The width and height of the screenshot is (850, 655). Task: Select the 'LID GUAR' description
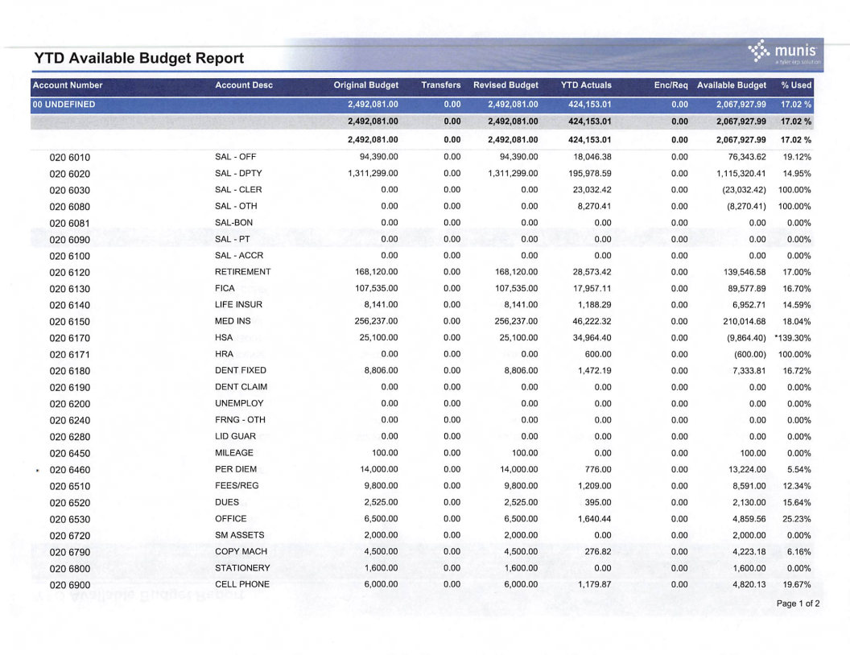click(235, 436)
